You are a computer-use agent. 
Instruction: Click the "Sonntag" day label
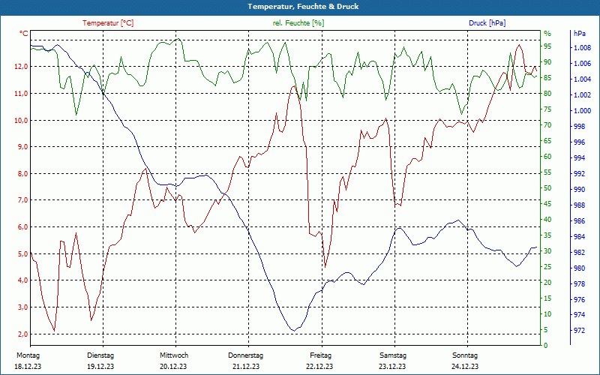tap(465, 355)
